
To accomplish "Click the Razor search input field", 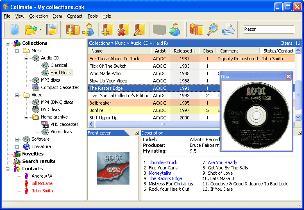I will pyautogui.click(x=269, y=29).
